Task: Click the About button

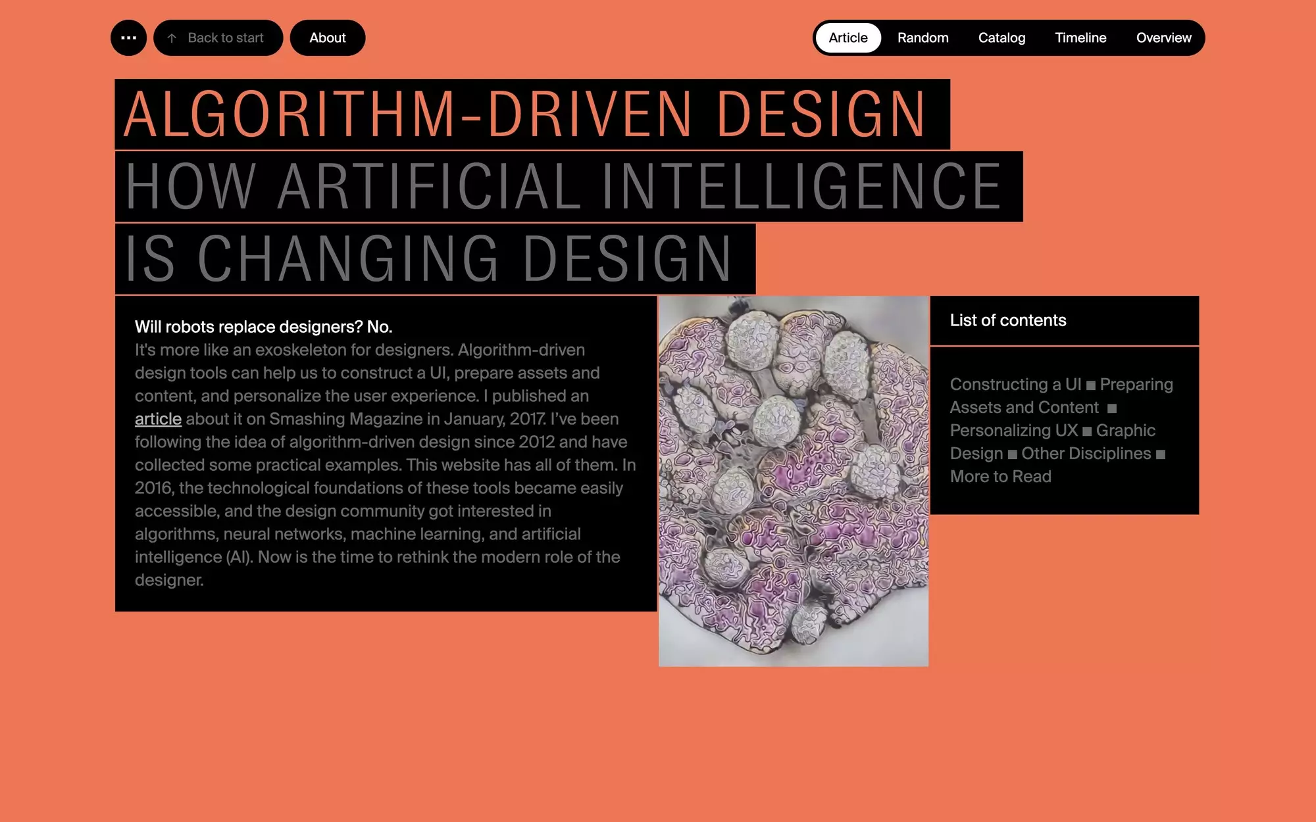Action: (327, 38)
